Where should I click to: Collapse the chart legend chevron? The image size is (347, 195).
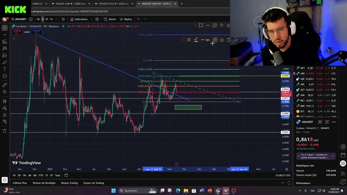tap(14, 38)
